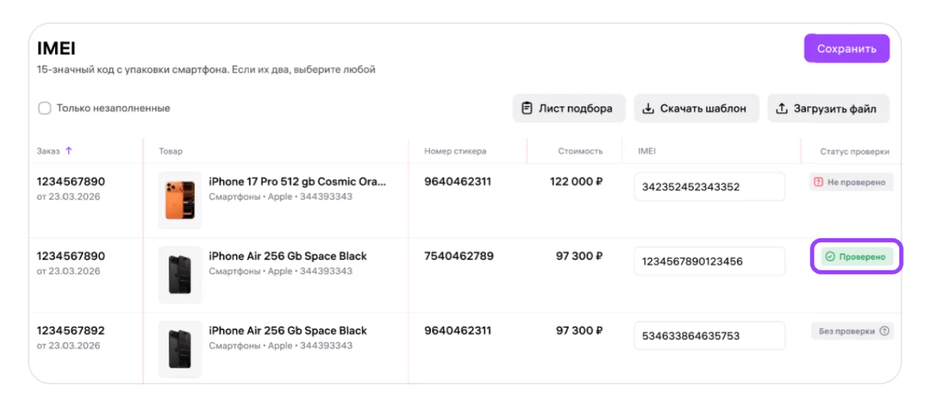Click the purple sort arrow beside Заказ
Screen dimensions: 930x405
(69, 151)
